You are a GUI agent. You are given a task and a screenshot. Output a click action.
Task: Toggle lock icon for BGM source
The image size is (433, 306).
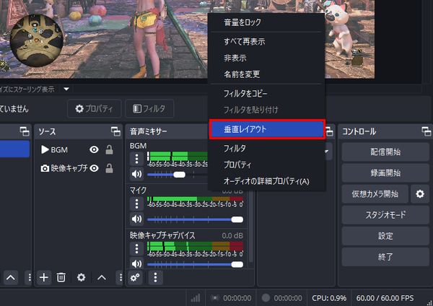110,149
